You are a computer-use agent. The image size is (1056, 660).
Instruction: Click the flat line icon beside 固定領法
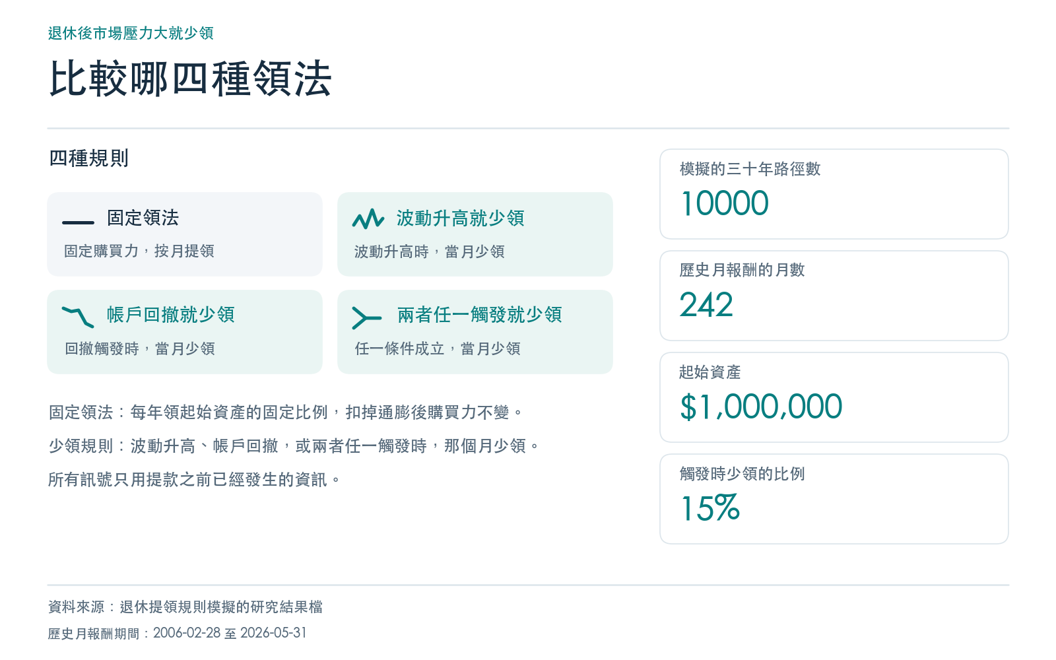pos(78,222)
